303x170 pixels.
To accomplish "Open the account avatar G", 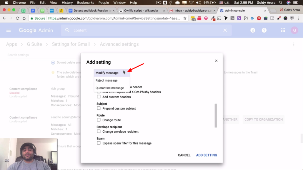I will 294,30.
